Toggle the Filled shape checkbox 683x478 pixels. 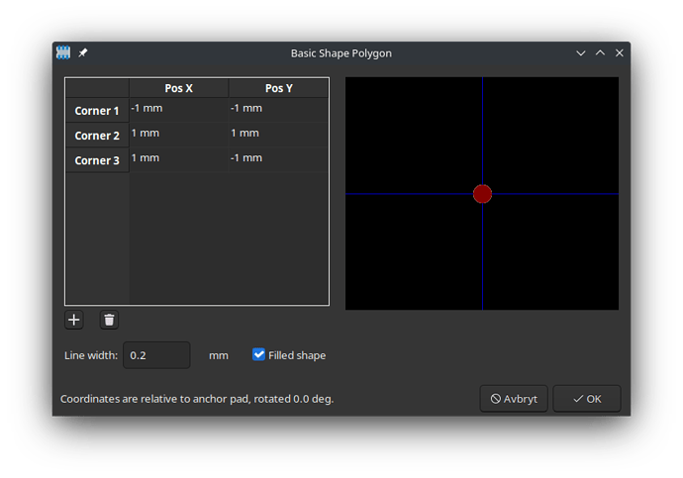tap(258, 355)
